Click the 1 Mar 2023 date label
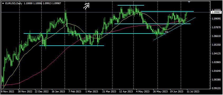Viewport: 223px width, 95px height. pos(92,91)
